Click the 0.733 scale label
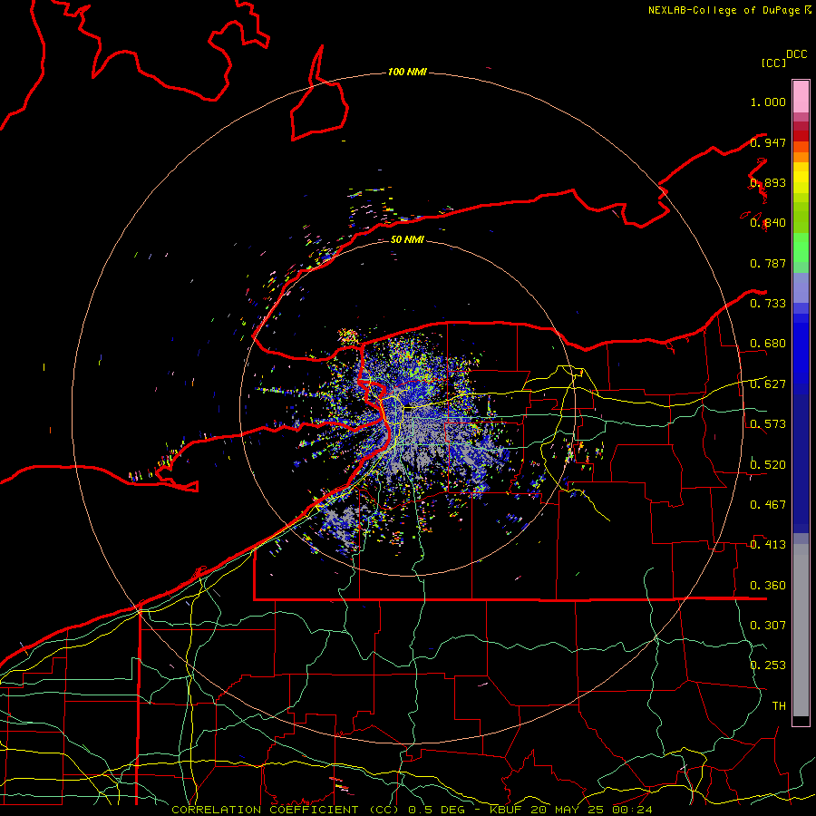This screenshot has width=816, height=816. [x=768, y=304]
